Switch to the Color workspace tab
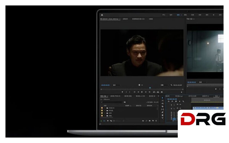The image size is (229, 143). pyautogui.click(x=185, y=15)
